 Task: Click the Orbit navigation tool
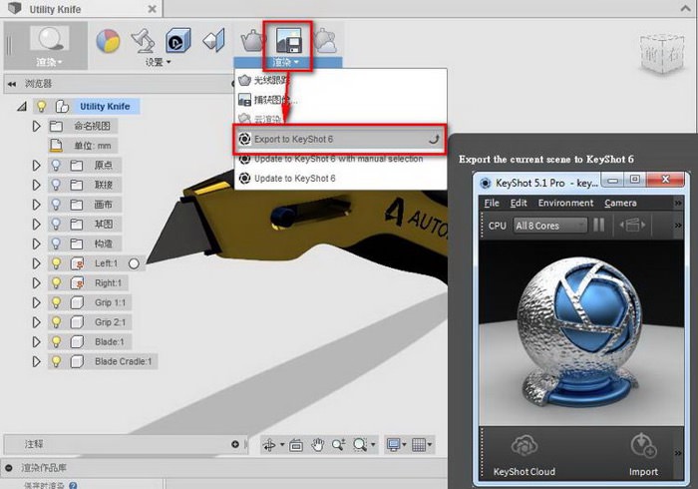[269, 444]
